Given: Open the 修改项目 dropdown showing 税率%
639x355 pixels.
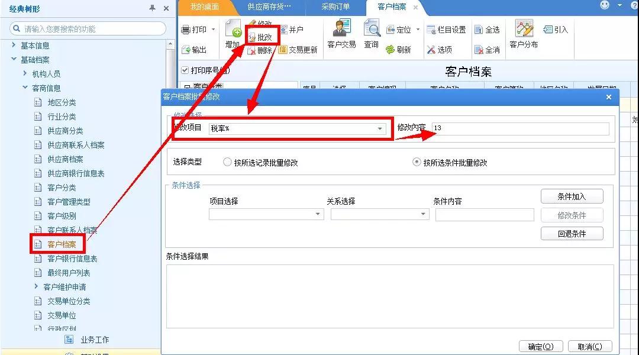Looking at the screenshot, I should pos(379,128).
